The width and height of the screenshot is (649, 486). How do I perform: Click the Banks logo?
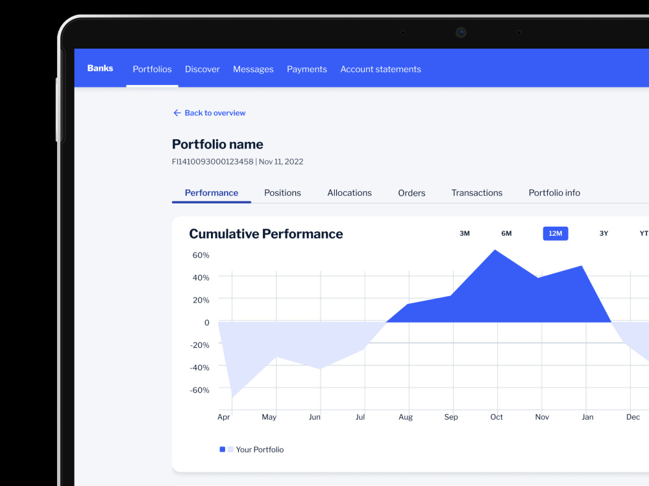(100, 68)
